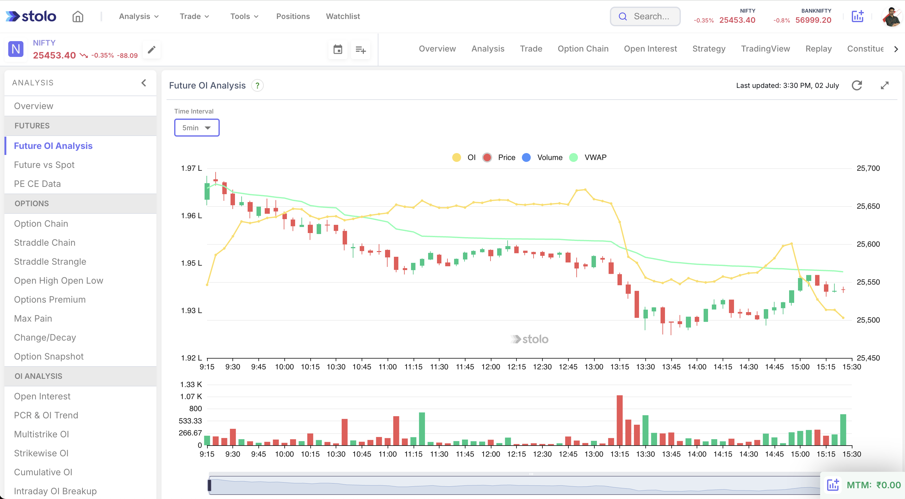Image resolution: width=905 pixels, height=499 pixels.
Task: Expand the chart to fullscreen
Action: (x=885, y=85)
